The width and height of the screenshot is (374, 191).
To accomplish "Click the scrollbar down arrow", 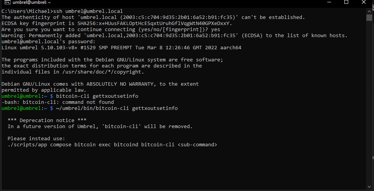I will [369, 186].
